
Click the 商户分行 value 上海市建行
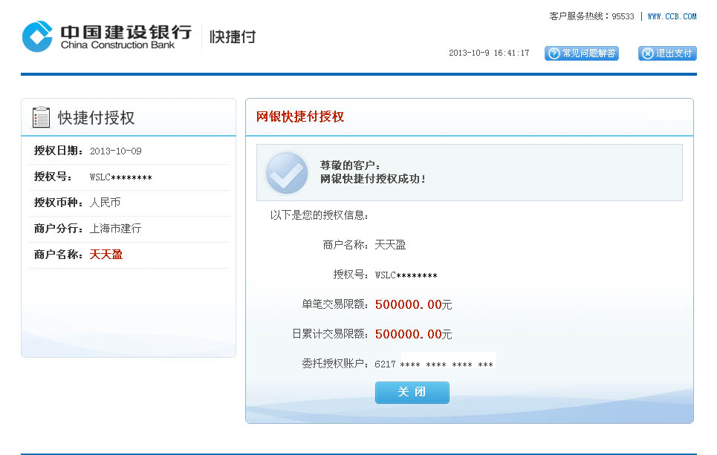click(x=115, y=229)
